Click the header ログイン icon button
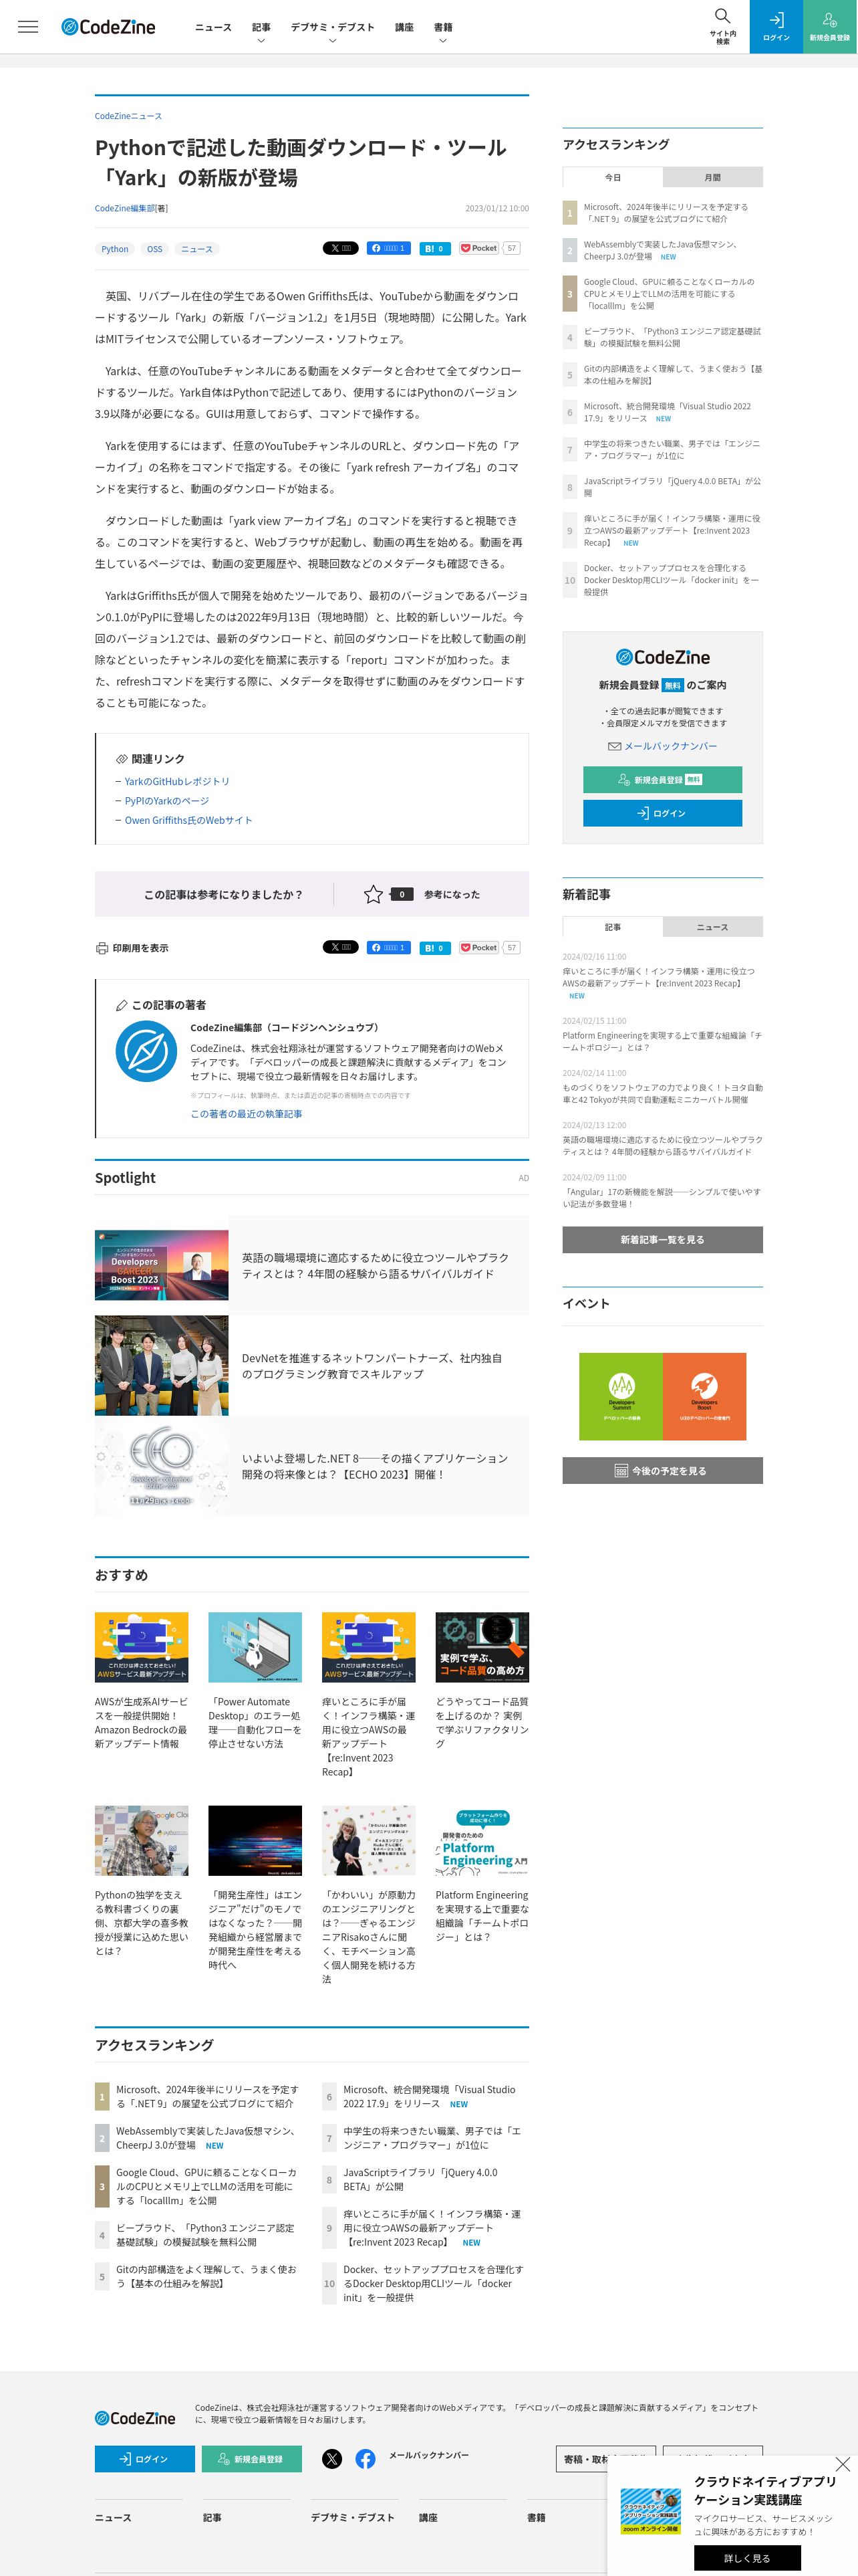The width and height of the screenshot is (858, 2576). pos(776,26)
